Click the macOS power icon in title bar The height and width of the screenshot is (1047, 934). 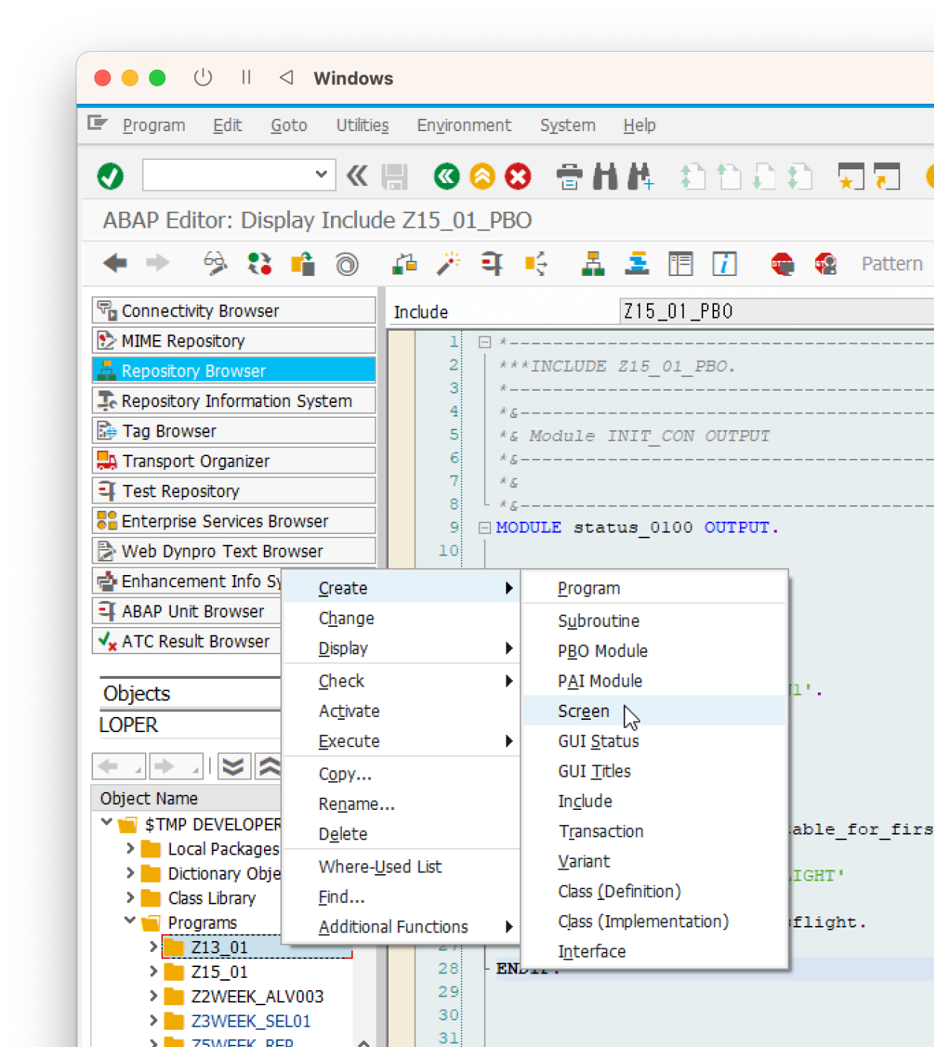pos(203,77)
